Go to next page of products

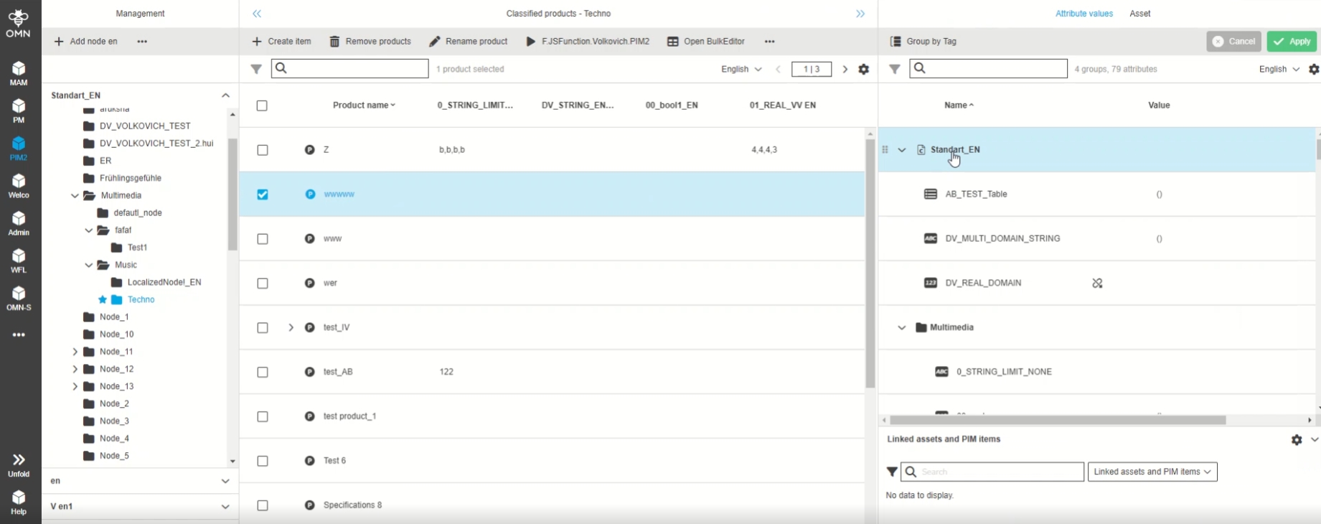click(x=845, y=69)
